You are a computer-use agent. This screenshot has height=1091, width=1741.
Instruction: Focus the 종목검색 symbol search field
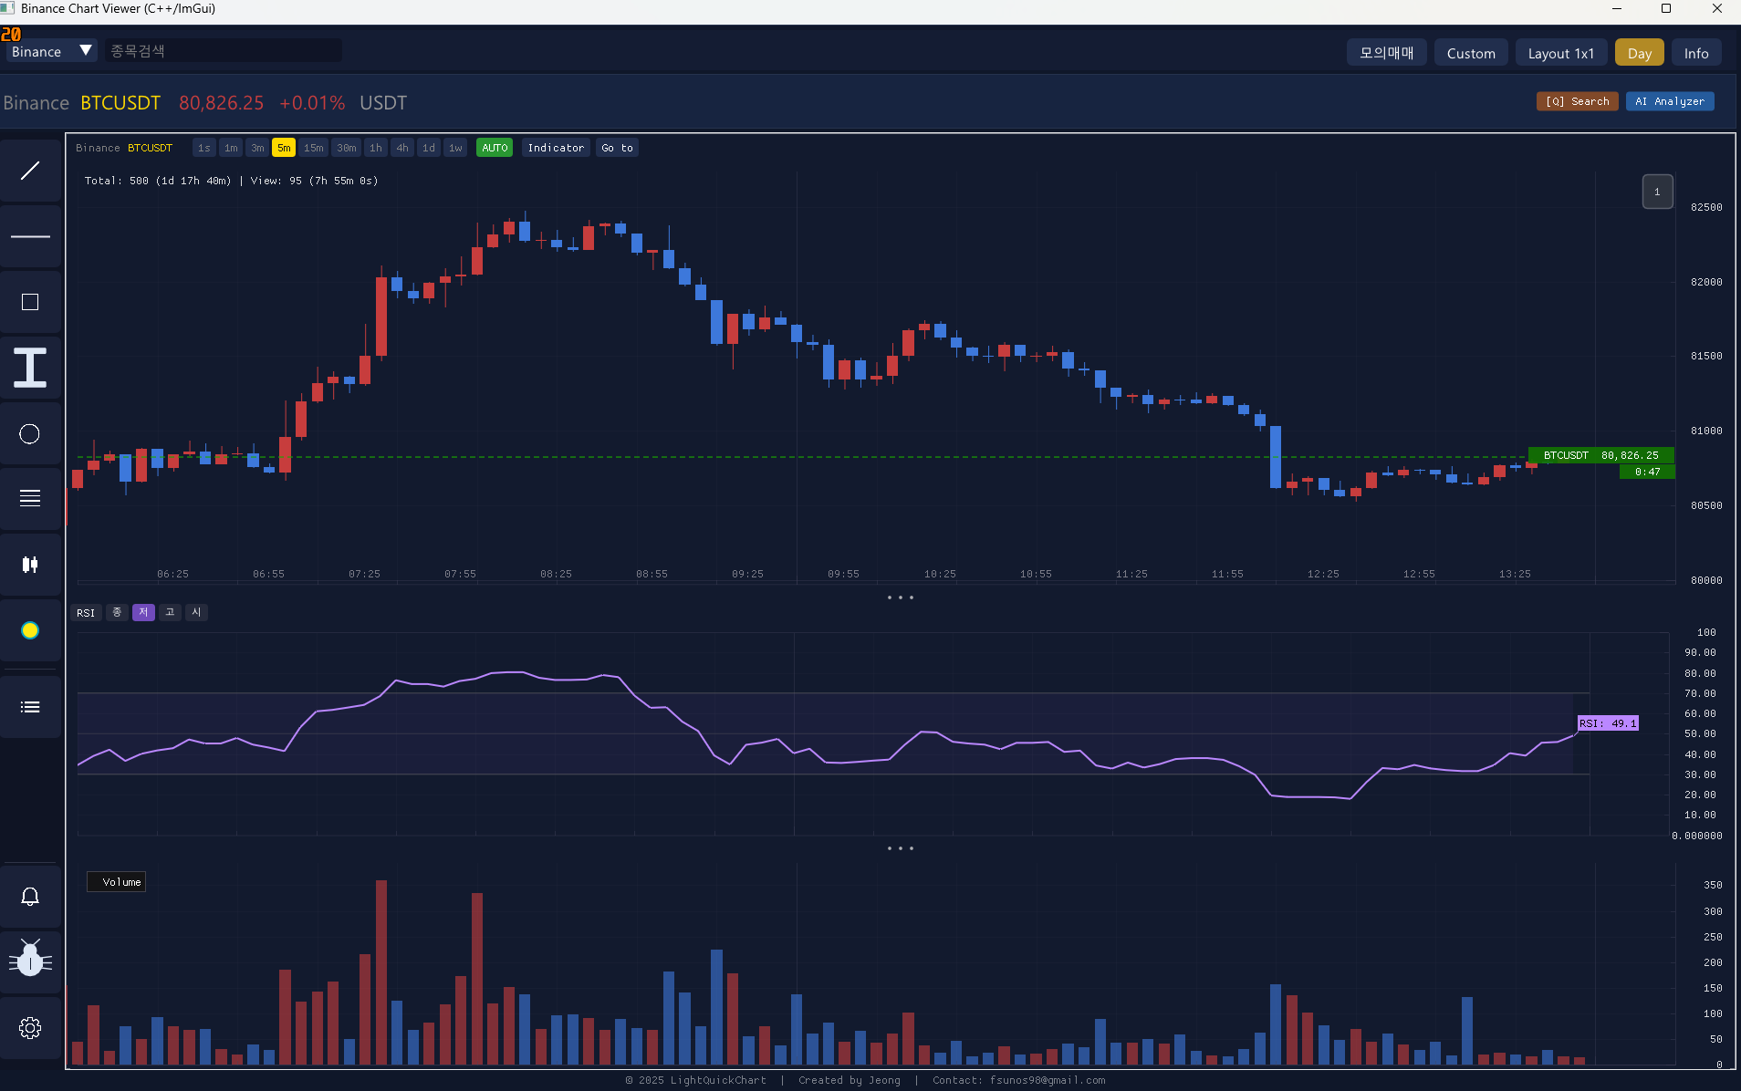tap(223, 51)
